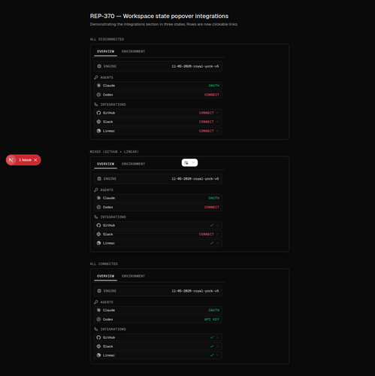The image size is (375, 376).
Task: Click Codex CONNECT in All Disconnected panel
Action: tap(212, 95)
